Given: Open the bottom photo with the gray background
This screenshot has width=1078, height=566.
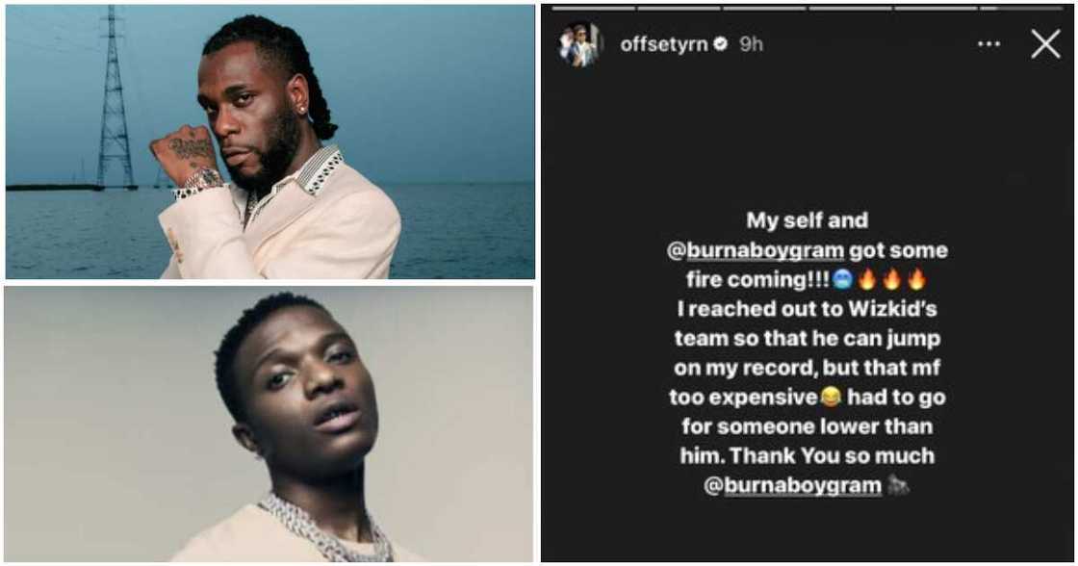Looking at the screenshot, I should pos(269,424).
